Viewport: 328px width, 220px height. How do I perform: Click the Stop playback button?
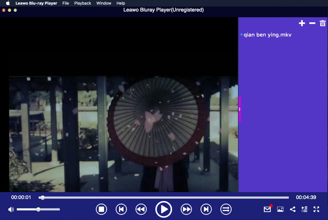(x=102, y=209)
